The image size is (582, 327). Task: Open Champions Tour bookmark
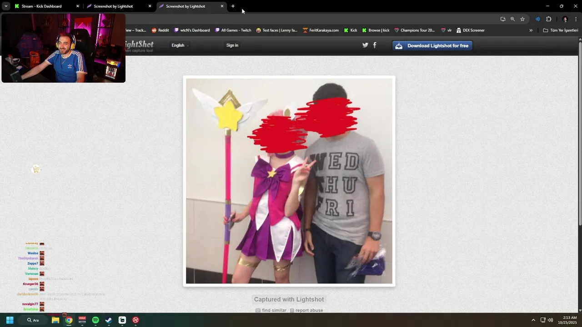click(x=414, y=30)
